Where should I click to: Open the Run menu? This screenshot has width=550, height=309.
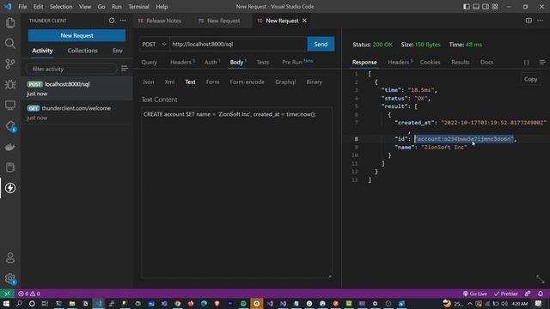(117, 7)
